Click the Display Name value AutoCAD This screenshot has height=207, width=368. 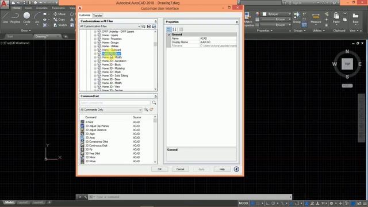pyautogui.click(x=205, y=42)
